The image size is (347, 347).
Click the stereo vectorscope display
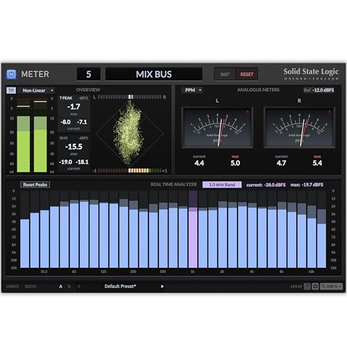tap(130, 133)
